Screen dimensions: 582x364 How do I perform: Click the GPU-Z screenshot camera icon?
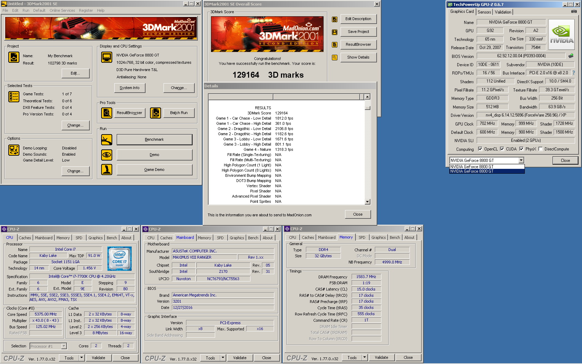pyautogui.click(x=574, y=11)
